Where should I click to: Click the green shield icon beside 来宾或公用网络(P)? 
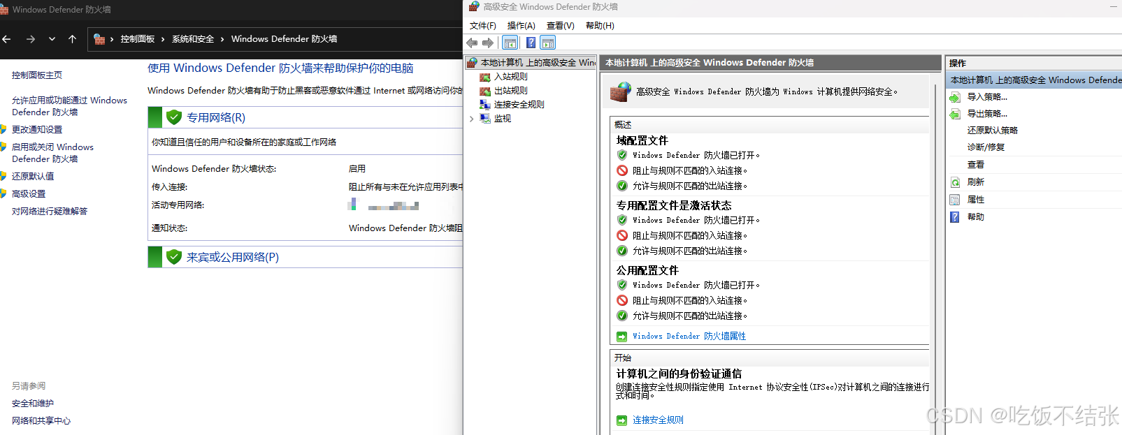174,257
